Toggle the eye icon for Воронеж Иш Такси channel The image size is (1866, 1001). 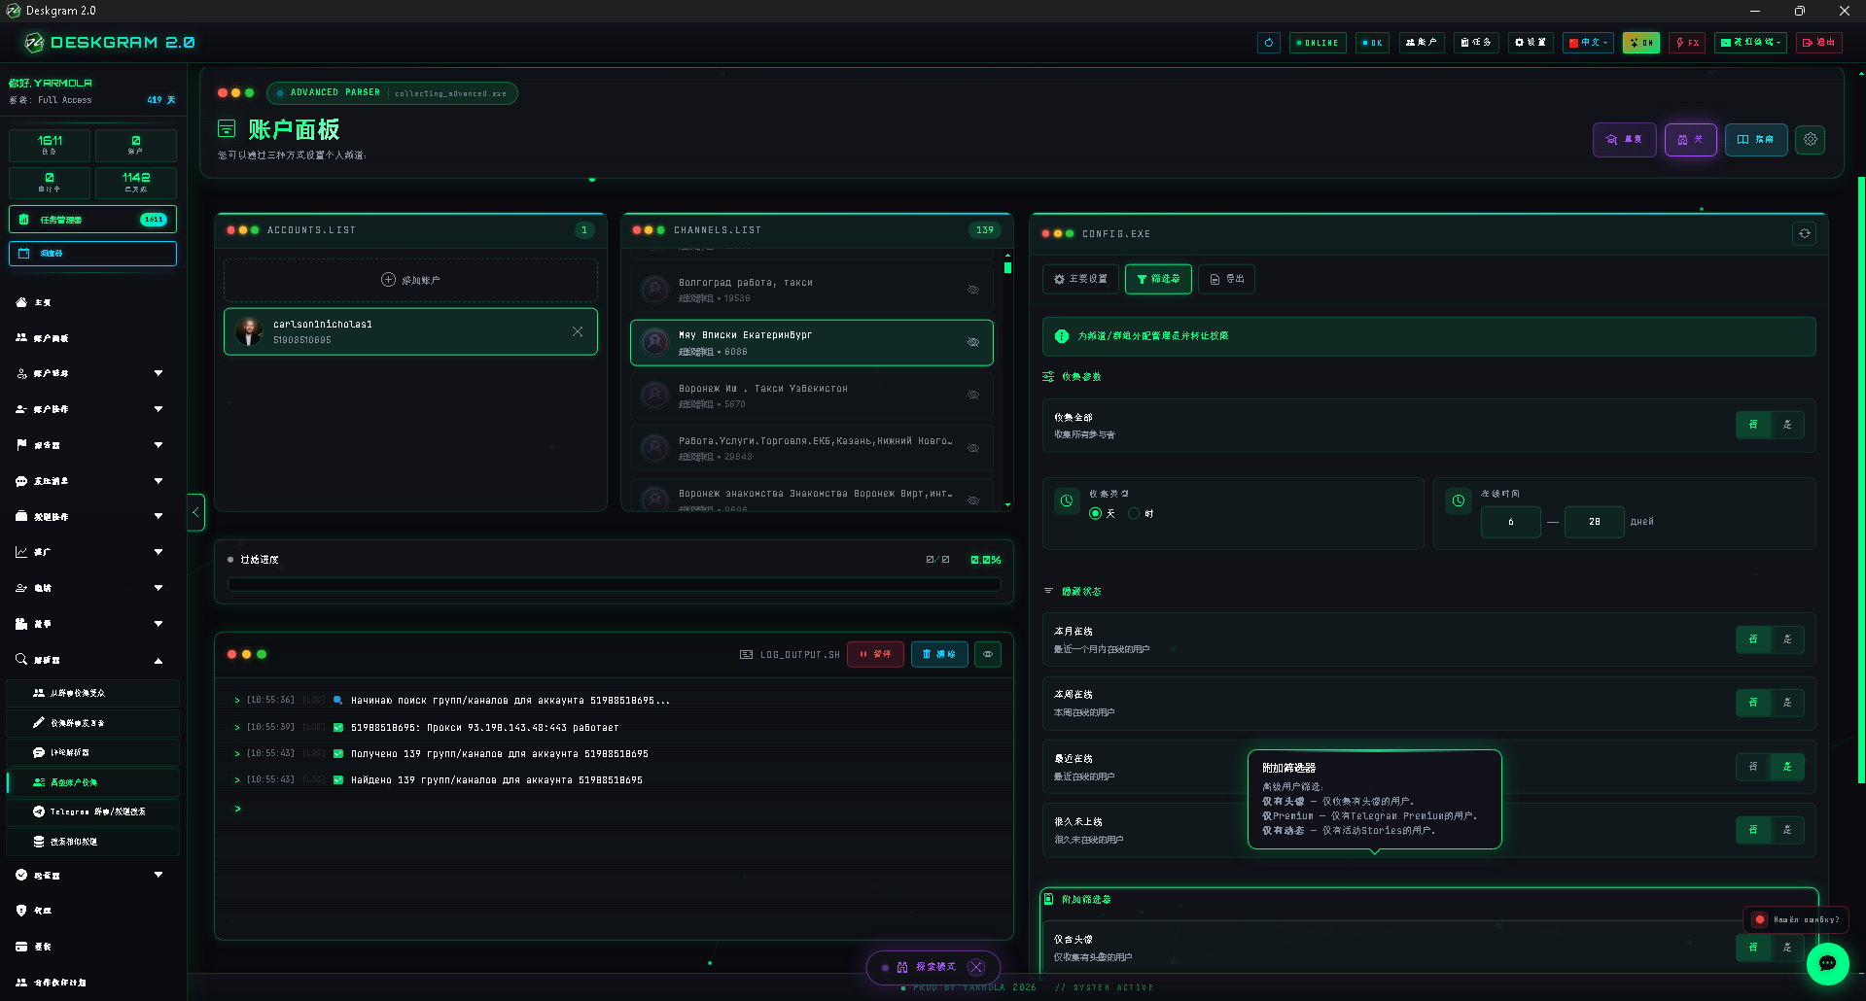[x=973, y=395]
